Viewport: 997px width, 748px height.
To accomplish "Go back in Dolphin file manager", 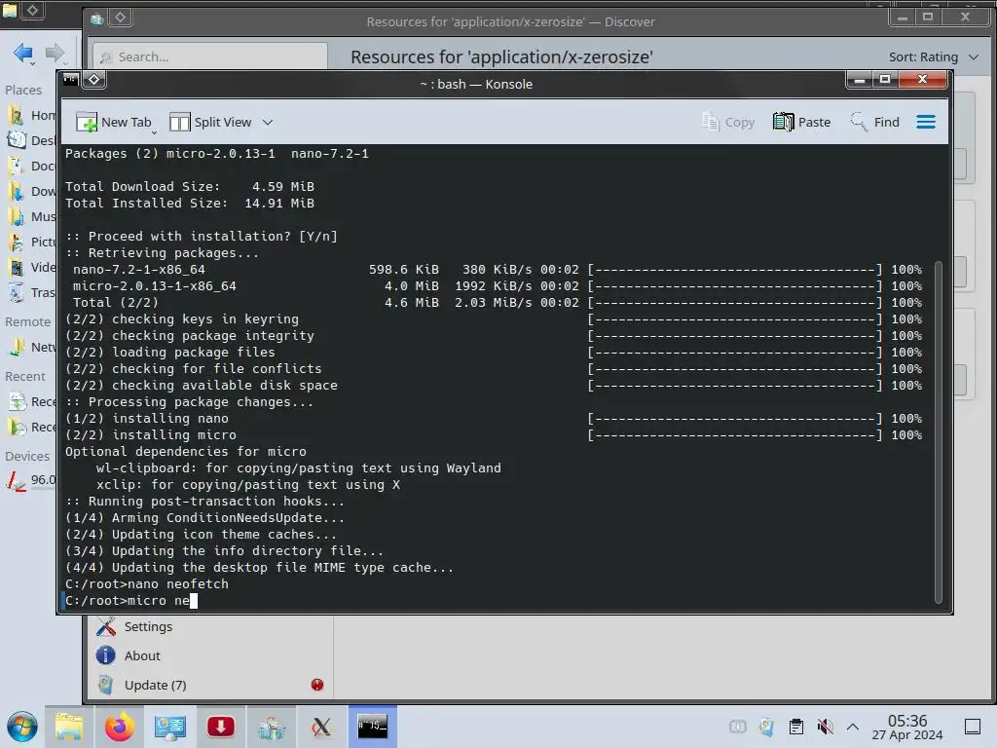I will coord(22,52).
